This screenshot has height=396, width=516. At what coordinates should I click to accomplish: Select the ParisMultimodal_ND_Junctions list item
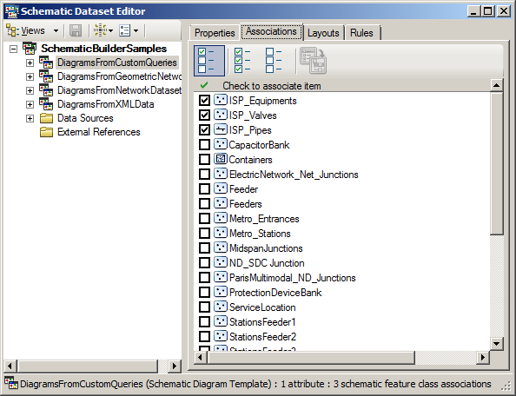coord(293,278)
